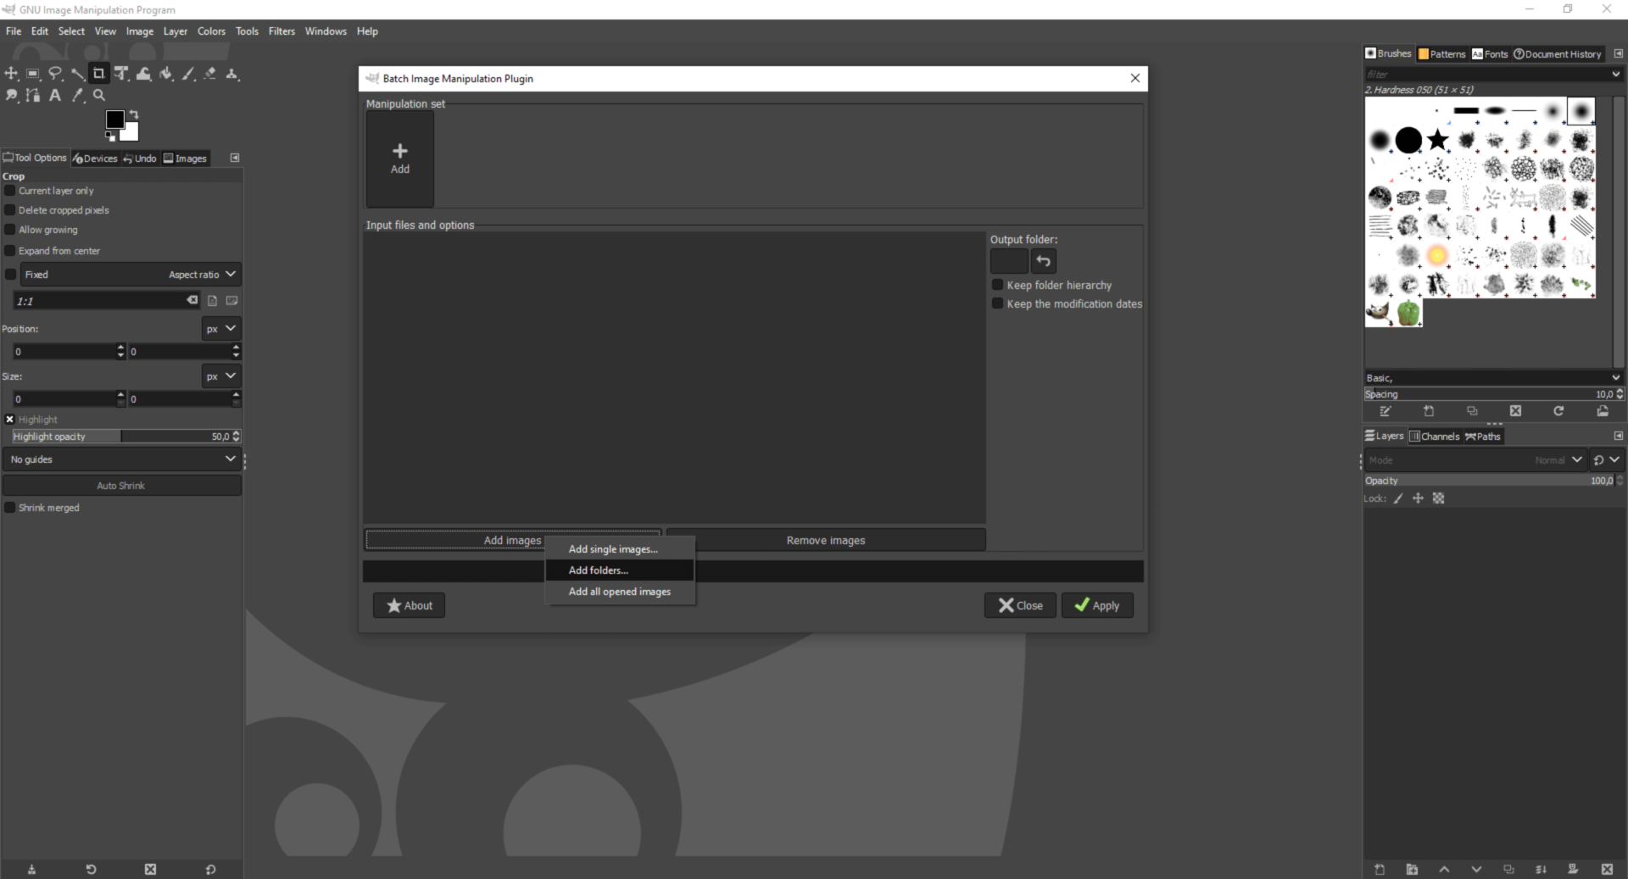The height and width of the screenshot is (879, 1628).
Task: Select the Unified Transform tool
Action: point(121,74)
